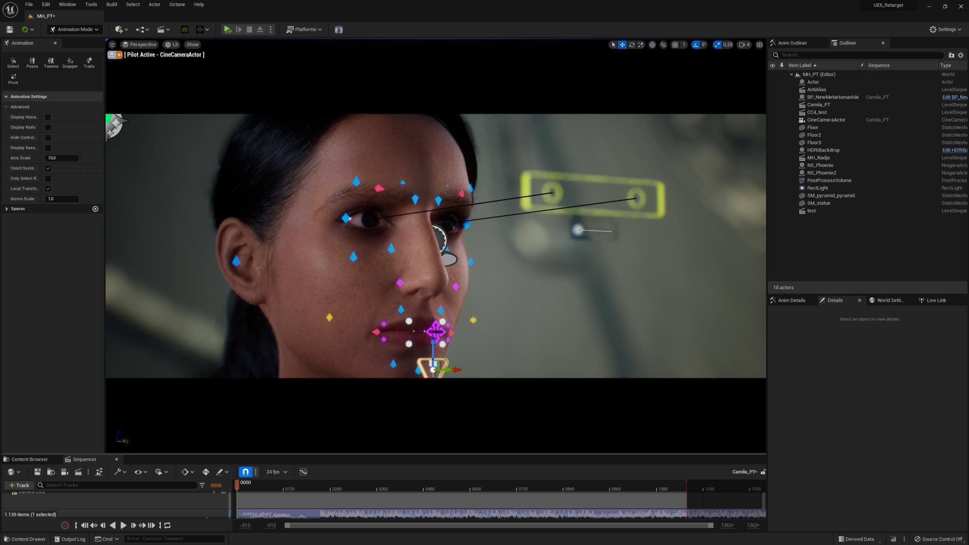Click the add Spaces plus icon
This screenshot has width=969, height=545.
95,209
